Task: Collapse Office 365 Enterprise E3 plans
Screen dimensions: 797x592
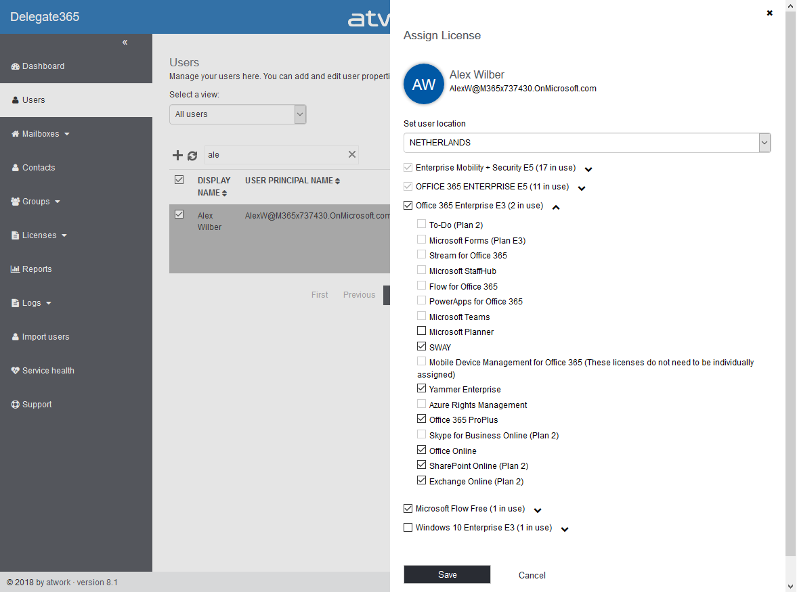Action: (x=556, y=207)
